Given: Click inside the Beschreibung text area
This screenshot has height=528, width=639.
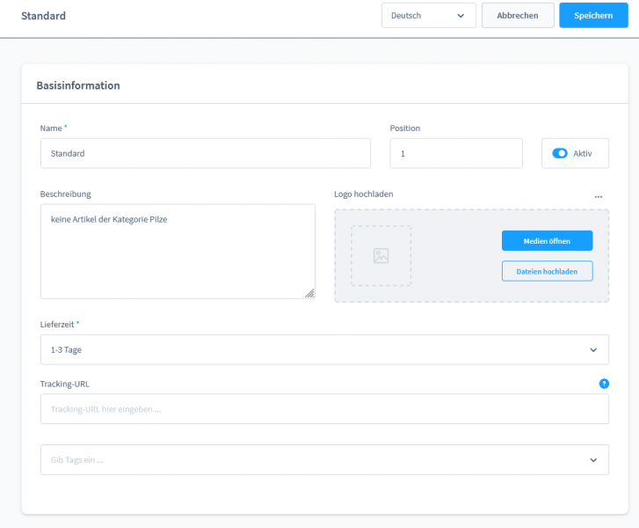Looking at the screenshot, I should pos(176,251).
